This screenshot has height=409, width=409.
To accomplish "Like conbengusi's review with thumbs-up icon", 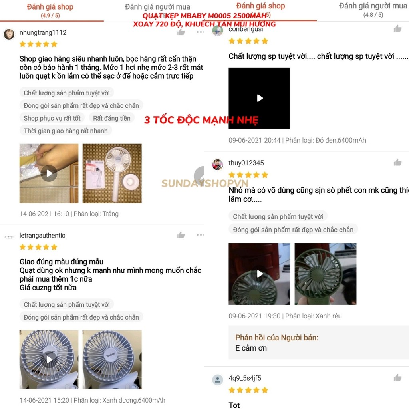I will (x=397, y=28).
